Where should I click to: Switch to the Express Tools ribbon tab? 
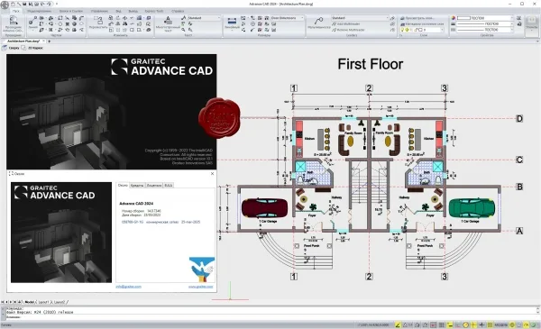[x=154, y=11]
